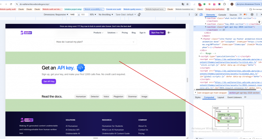Image resolution: width=262 pixels, height=139 pixels.
Task: Open the Chrome profile avatar
Action: (232, 4)
